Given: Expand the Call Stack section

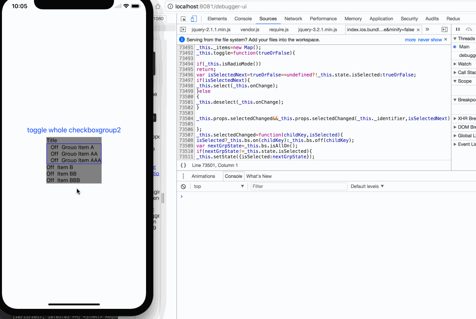Looking at the screenshot, I should coord(464,73).
